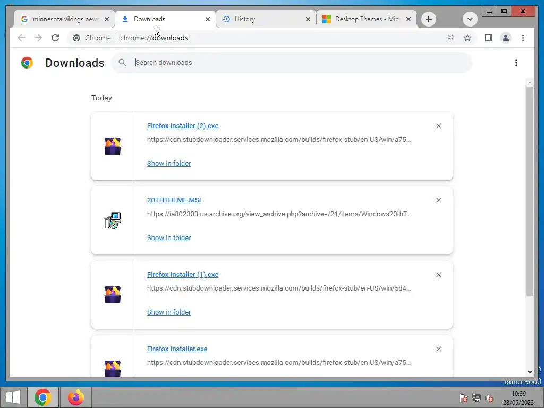544x408 pixels.
Task: Open a new tab with the plus button
Action: click(x=429, y=19)
